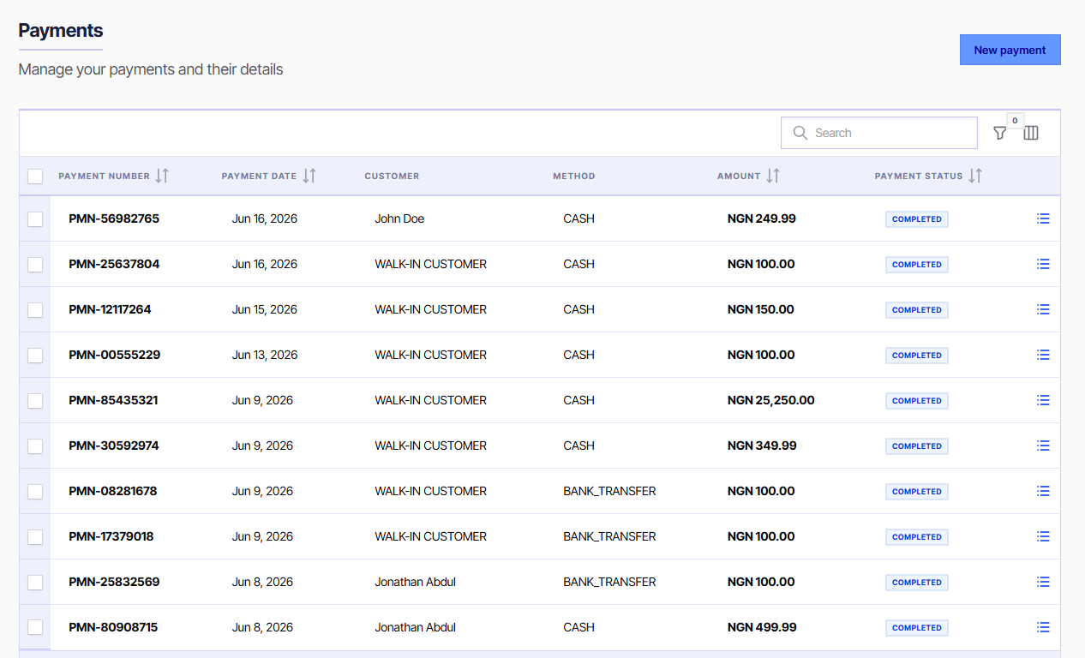Open row actions menu for PMN-56982765
Screen dimensions: 1085x658
pos(1043,218)
